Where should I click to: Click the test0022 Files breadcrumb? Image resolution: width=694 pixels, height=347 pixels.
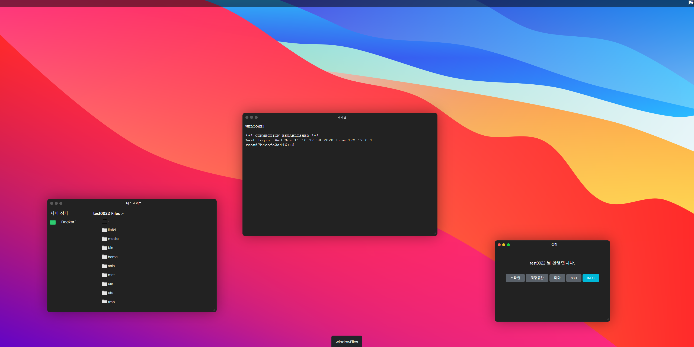(108, 214)
